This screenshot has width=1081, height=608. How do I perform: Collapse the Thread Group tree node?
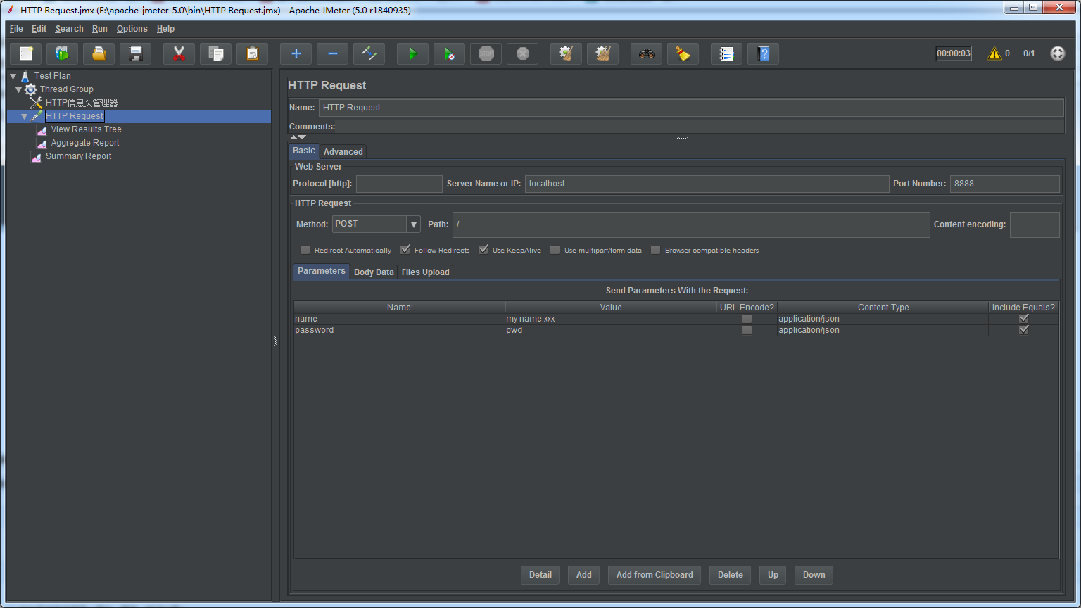(19, 89)
